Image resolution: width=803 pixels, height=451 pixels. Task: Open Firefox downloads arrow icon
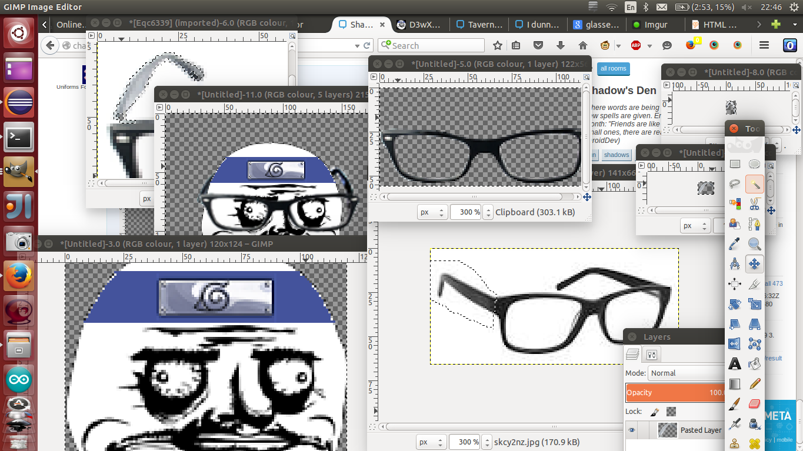click(560, 45)
